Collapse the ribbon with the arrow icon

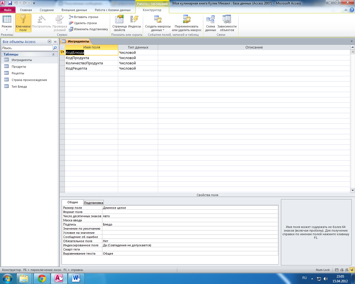tap(346, 10)
